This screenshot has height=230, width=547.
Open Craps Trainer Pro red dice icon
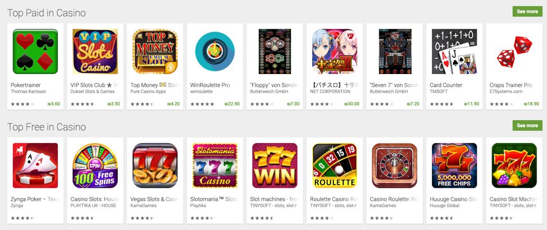(514, 52)
